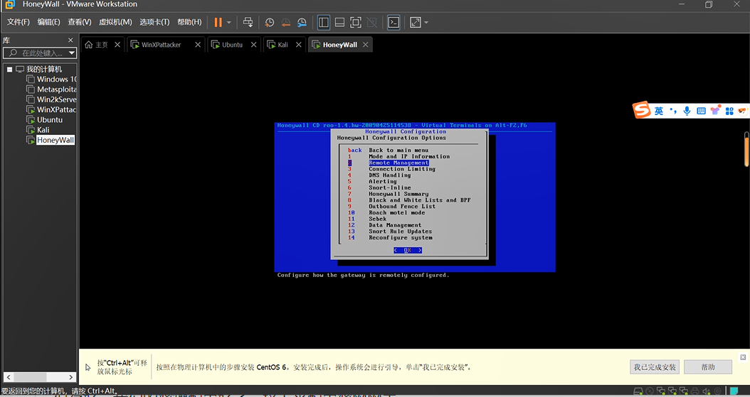Toggle the library sidebar view button
This screenshot has width=750, height=397.
point(324,23)
